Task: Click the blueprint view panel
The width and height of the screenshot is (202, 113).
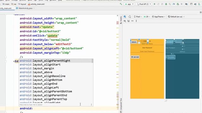Action: click(x=182, y=69)
